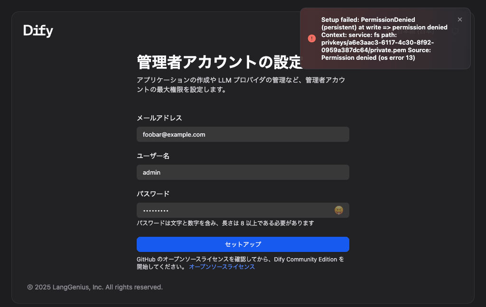
Task: Click the administrator account description paragraph
Action: 241,85
